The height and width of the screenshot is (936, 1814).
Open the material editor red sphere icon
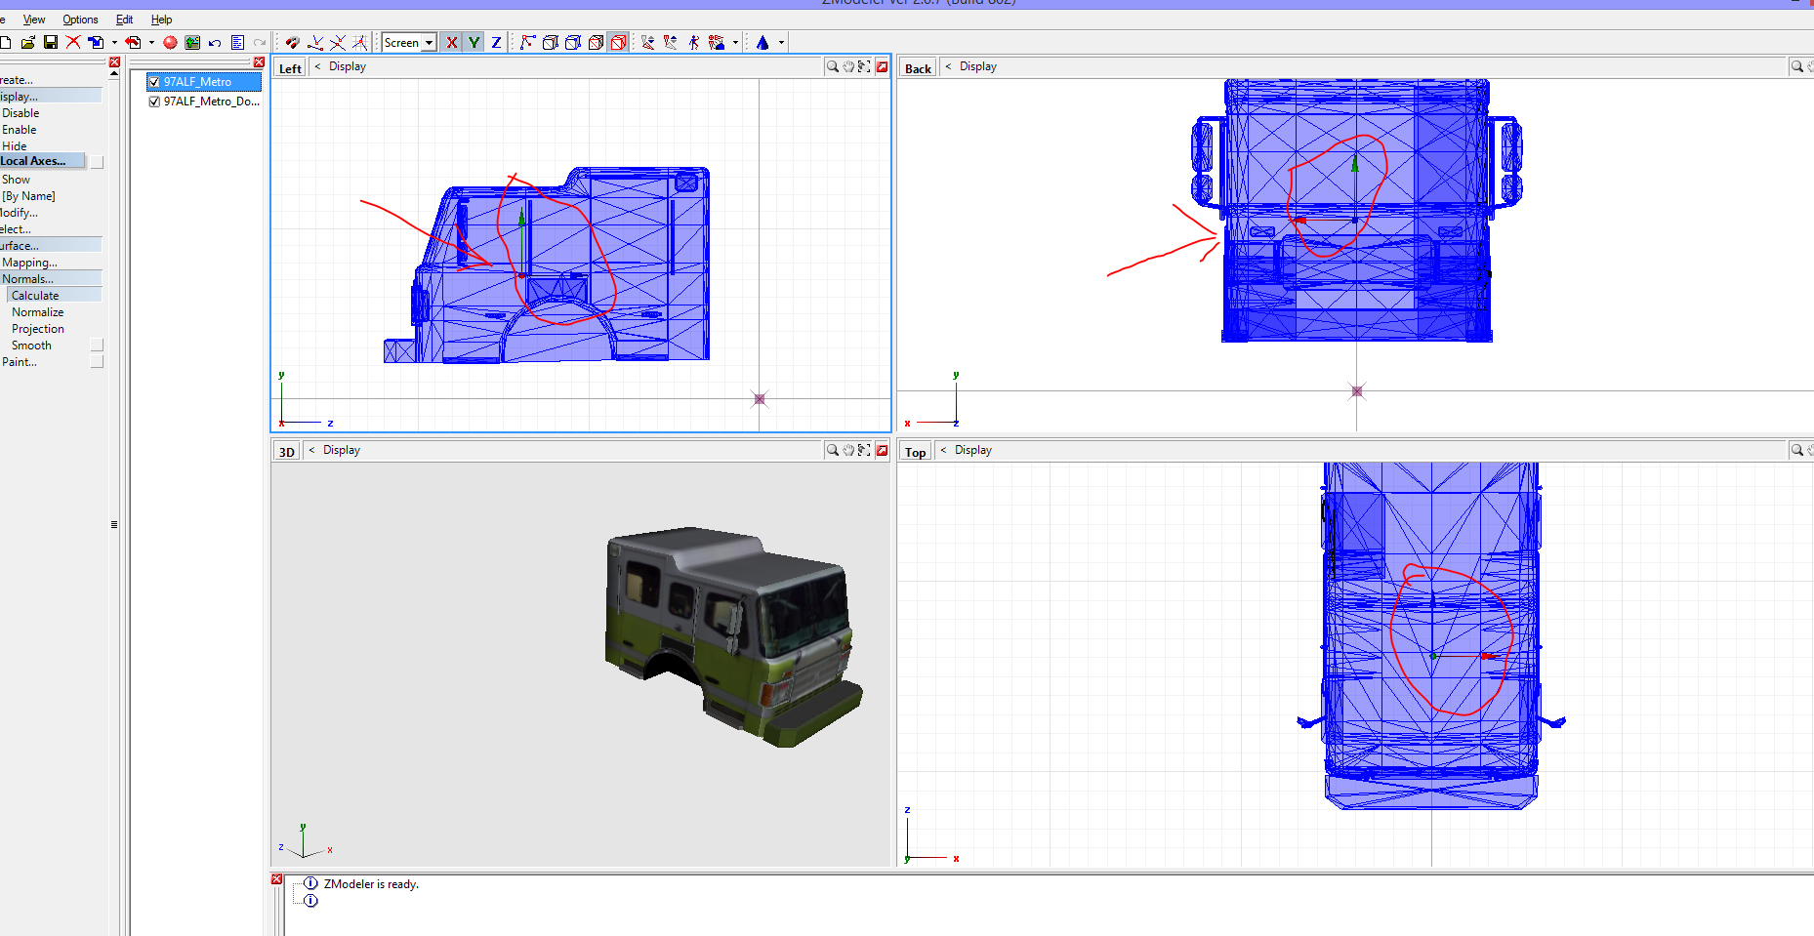click(169, 42)
